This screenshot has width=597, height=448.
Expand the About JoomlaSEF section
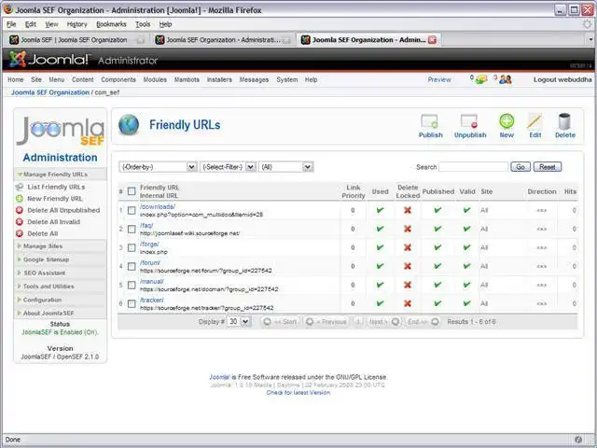point(60,314)
